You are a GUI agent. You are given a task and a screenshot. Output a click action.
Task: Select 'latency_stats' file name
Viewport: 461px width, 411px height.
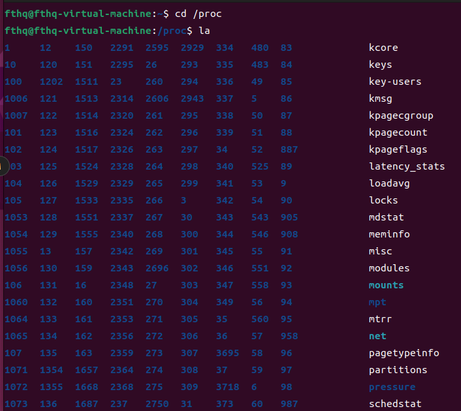pyautogui.click(x=407, y=166)
